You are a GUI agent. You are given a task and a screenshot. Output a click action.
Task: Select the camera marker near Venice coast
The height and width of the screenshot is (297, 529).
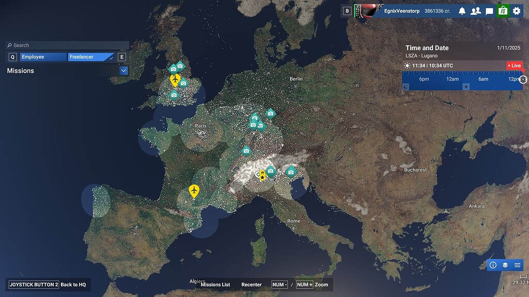291,172
